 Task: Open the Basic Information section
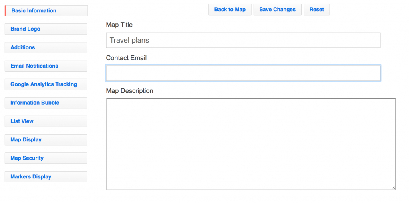coord(46,11)
